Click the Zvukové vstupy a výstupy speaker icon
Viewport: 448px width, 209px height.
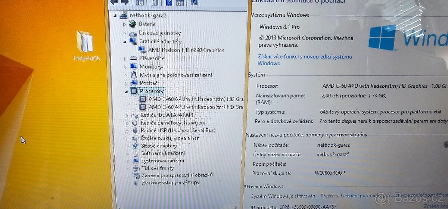[x=136, y=183]
